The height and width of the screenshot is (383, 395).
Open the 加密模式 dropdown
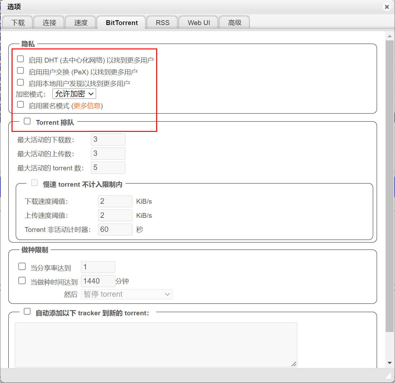[x=74, y=94]
